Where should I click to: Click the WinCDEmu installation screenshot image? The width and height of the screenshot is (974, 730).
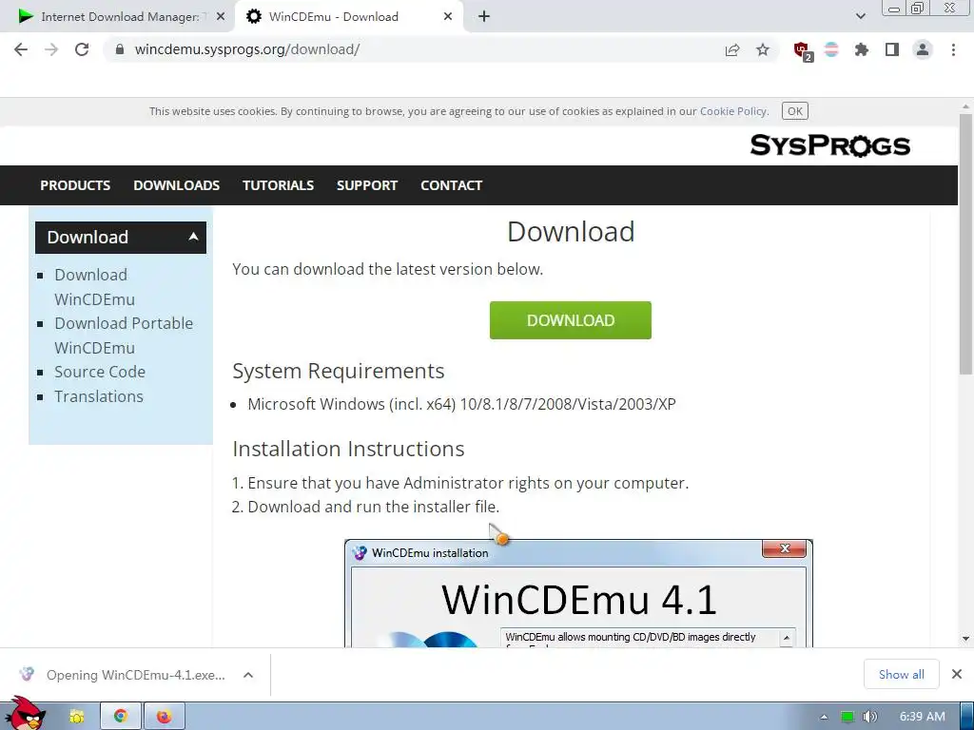(x=578, y=593)
